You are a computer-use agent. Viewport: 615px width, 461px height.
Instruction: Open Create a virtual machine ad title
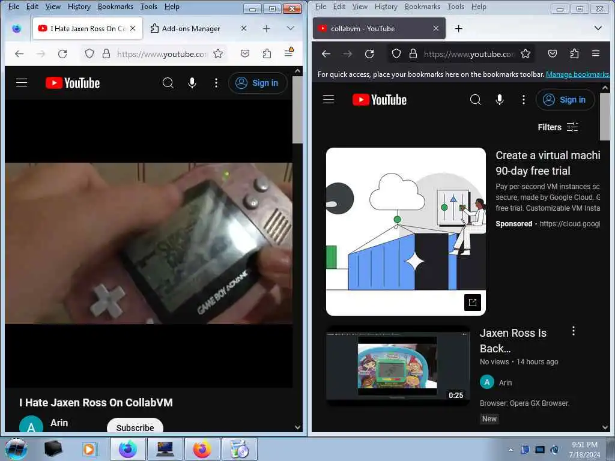coord(548,163)
